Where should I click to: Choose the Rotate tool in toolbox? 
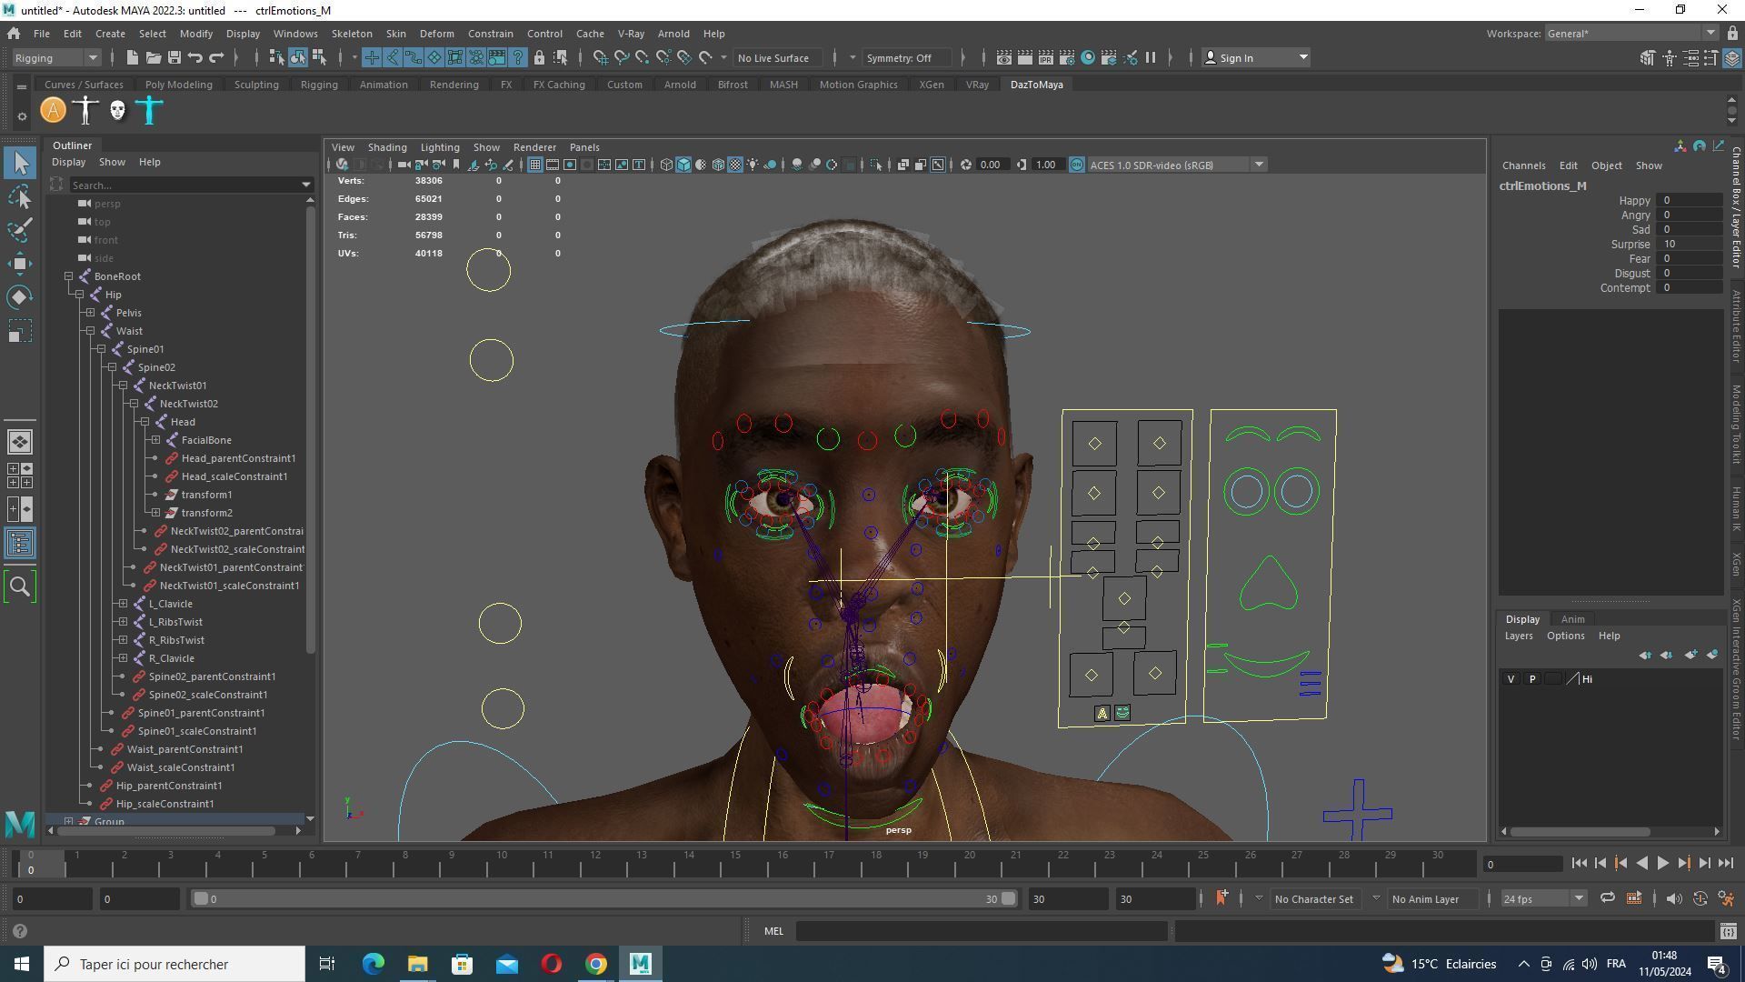coord(20,297)
